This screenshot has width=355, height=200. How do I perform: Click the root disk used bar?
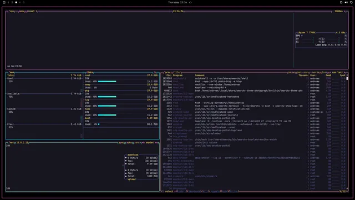(107, 82)
